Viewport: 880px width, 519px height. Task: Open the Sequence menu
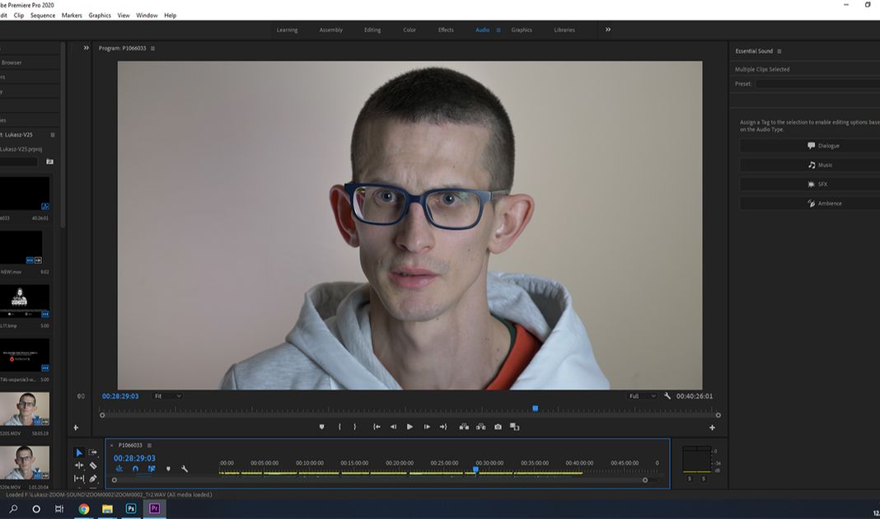[x=43, y=16]
